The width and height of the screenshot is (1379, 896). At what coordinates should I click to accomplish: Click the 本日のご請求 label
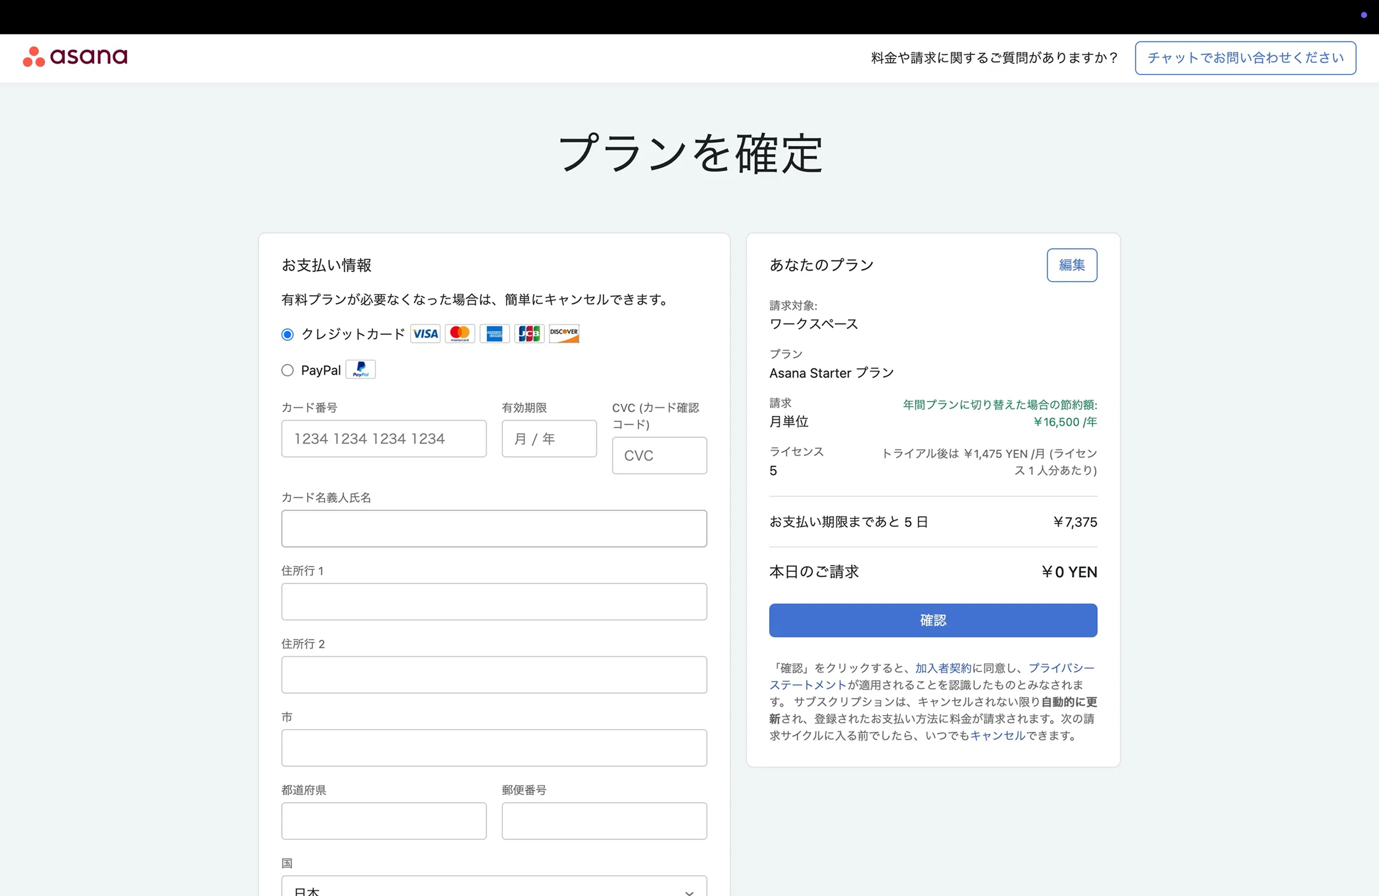click(814, 572)
